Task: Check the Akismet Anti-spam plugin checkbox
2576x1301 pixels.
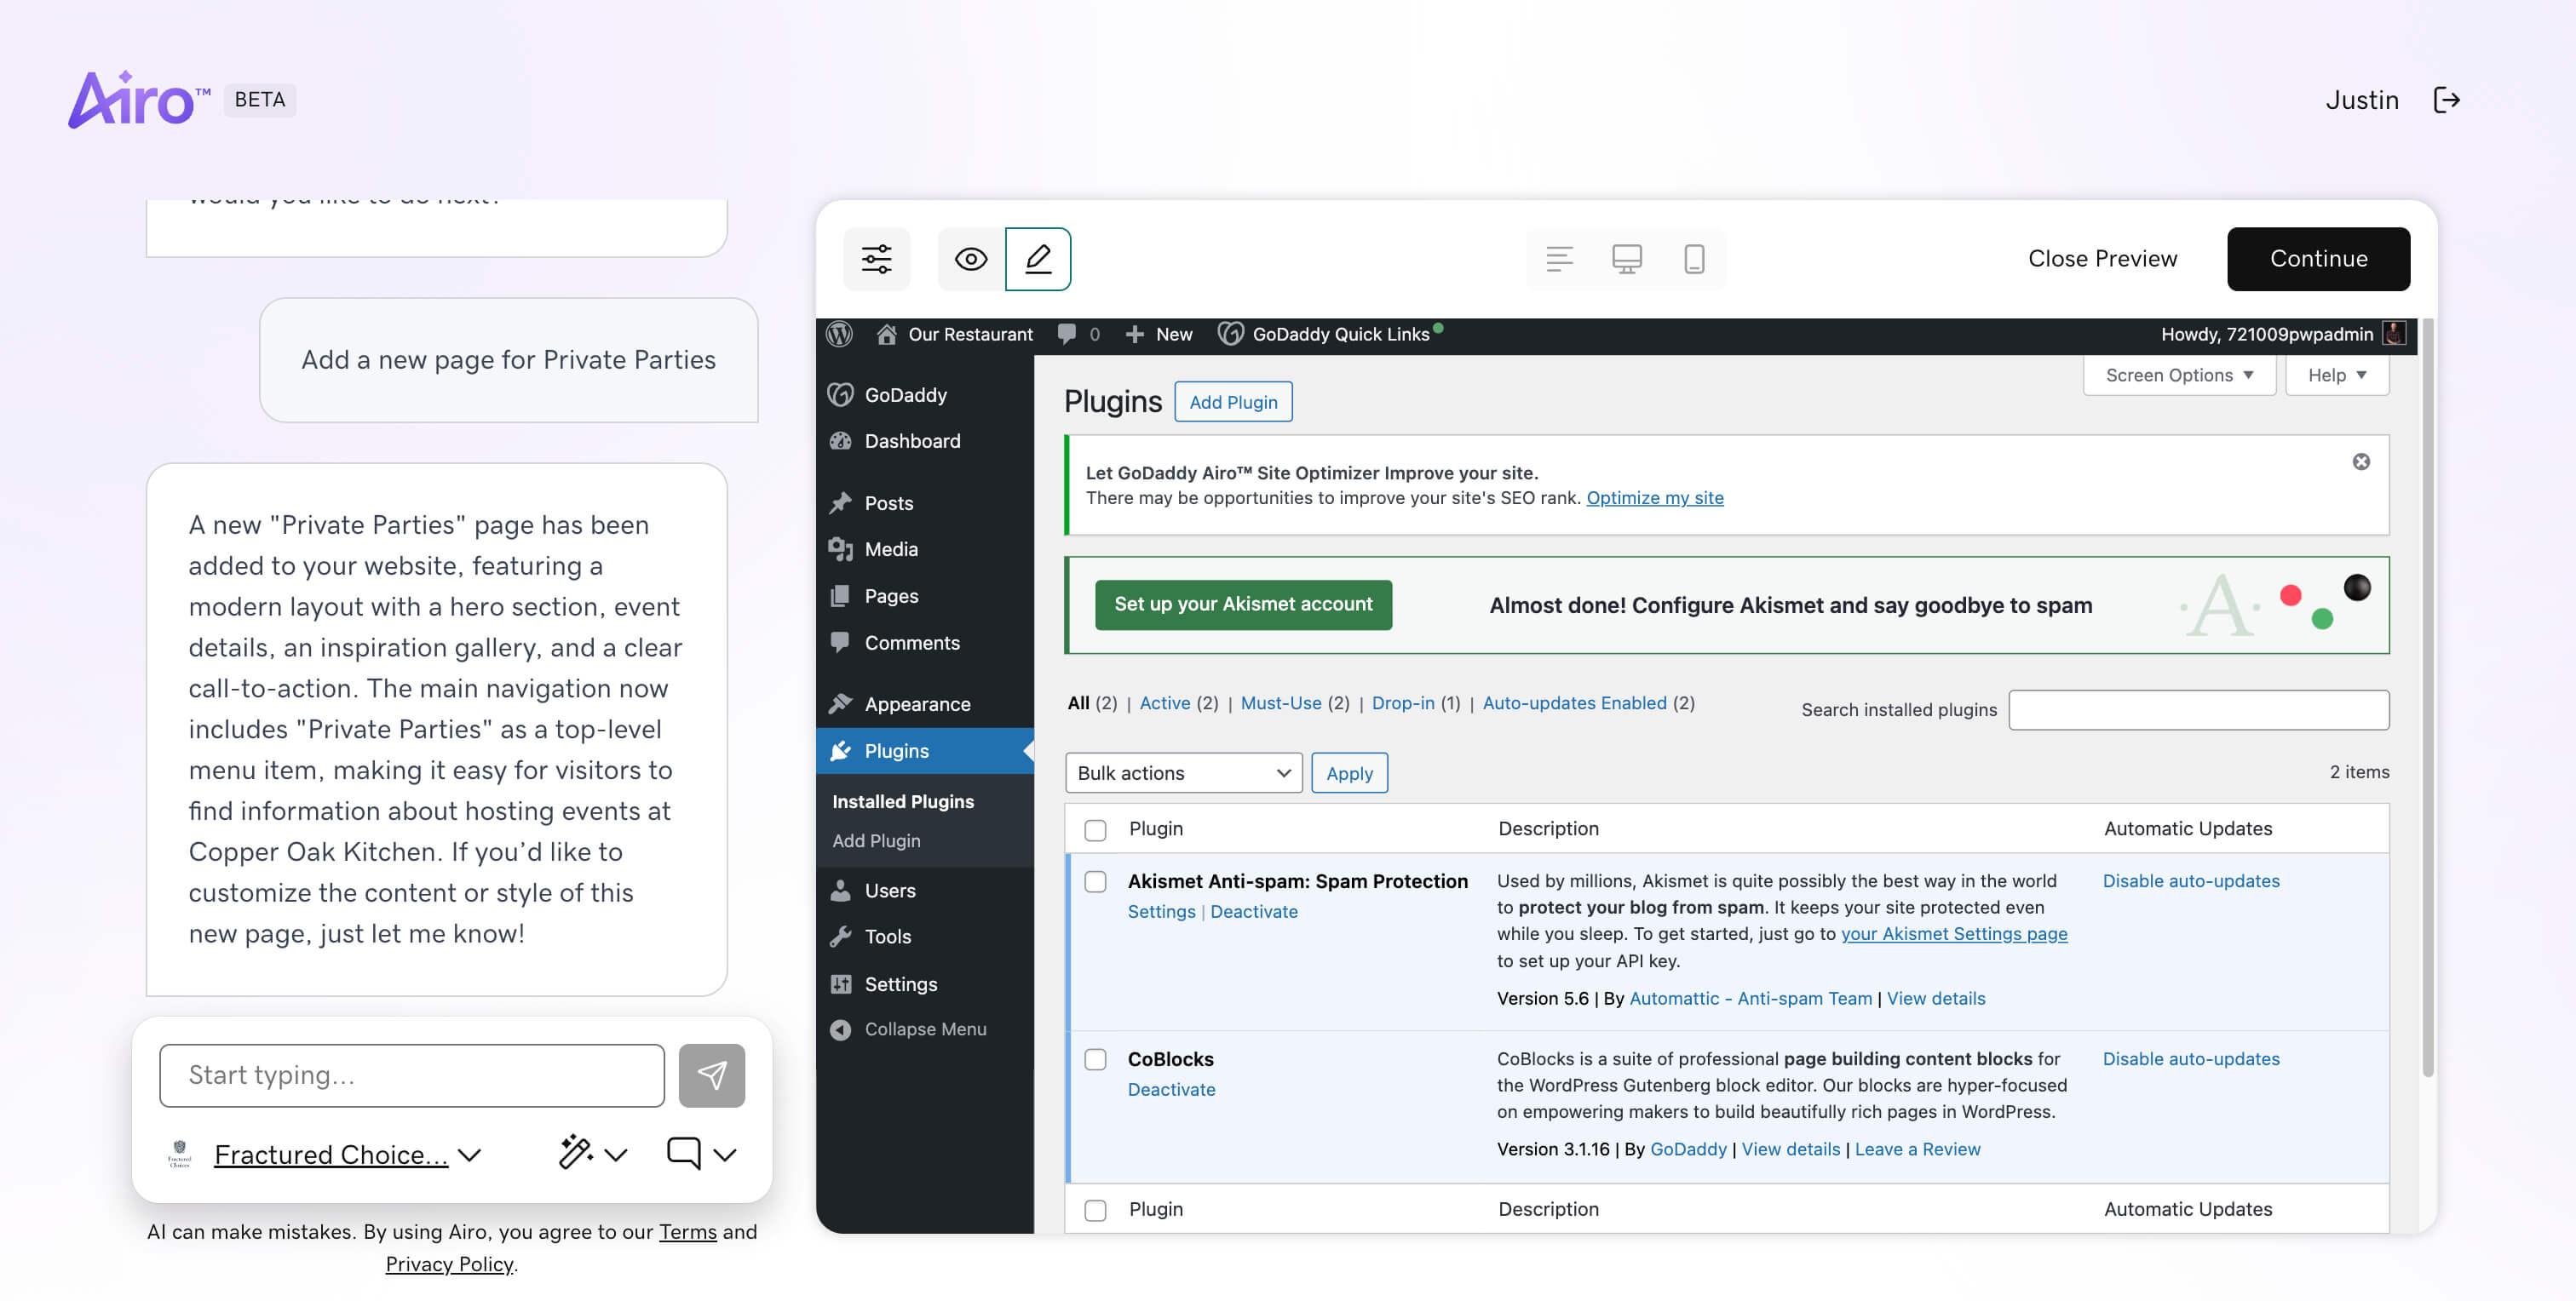Action: (1095, 883)
